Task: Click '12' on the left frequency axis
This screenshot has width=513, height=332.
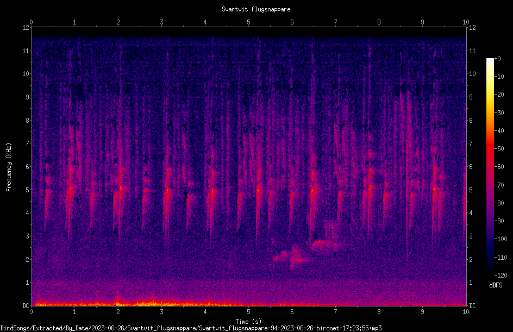Action: (26, 28)
